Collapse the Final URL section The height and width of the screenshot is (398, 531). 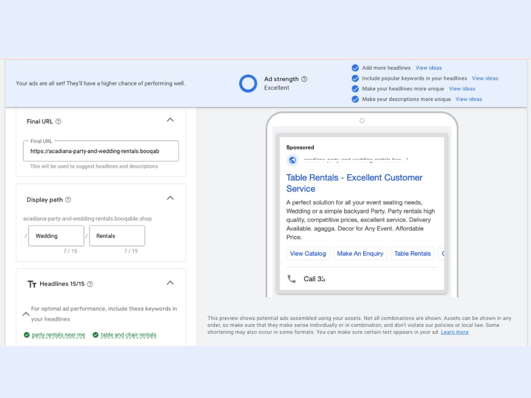(170, 120)
